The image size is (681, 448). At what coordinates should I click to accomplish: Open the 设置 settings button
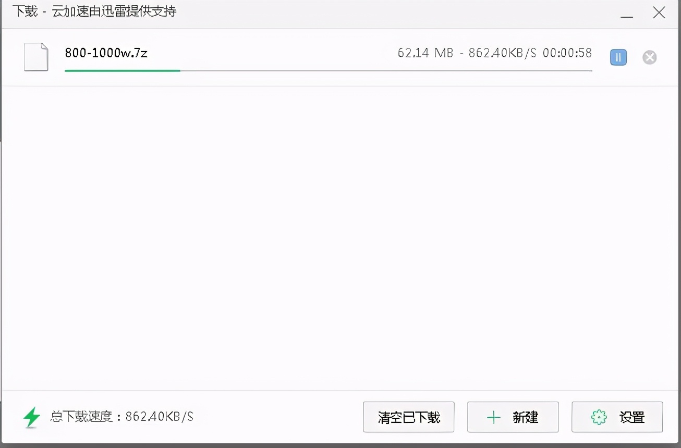[x=617, y=417]
